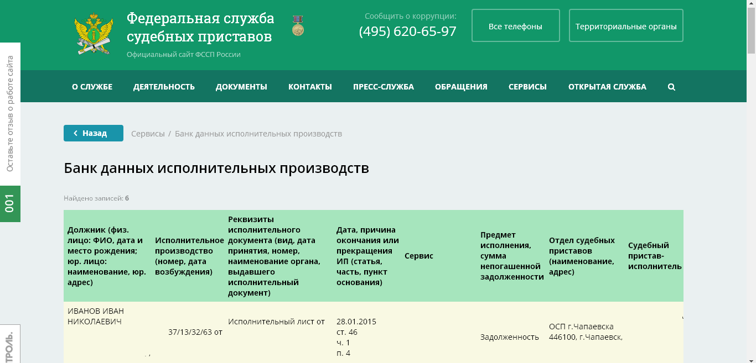Open 'Оставьте отзыв о работе сайта' side tab
The height and width of the screenshot is (363, 756).
[10, 114]
